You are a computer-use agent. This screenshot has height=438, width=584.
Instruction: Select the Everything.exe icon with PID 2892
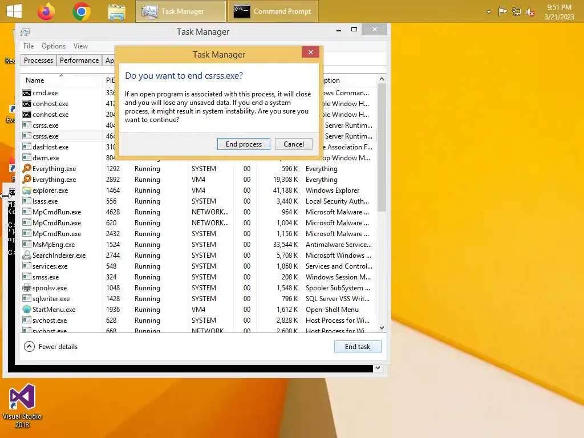coord(26,179)
